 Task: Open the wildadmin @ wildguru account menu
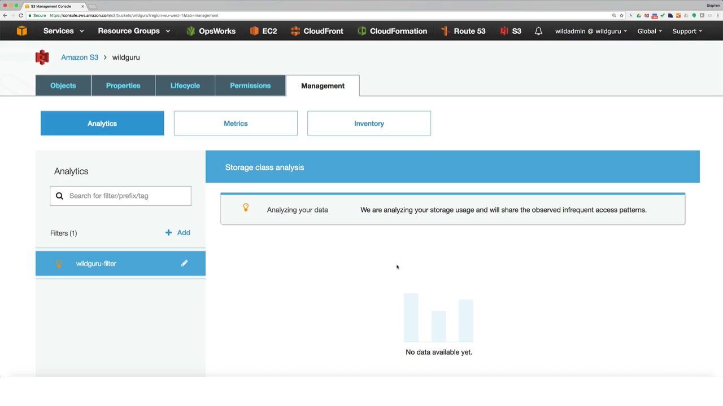pos(591,31)
